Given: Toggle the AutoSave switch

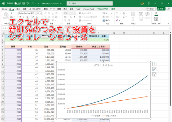Looking at the screenshot, I should click(x=18, y=4).
